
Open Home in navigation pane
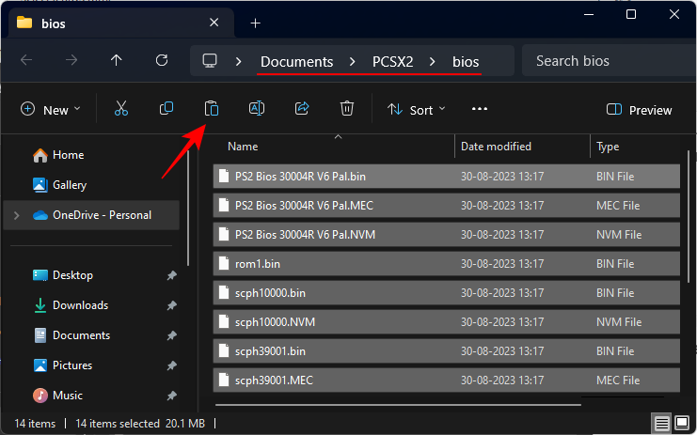68,155
